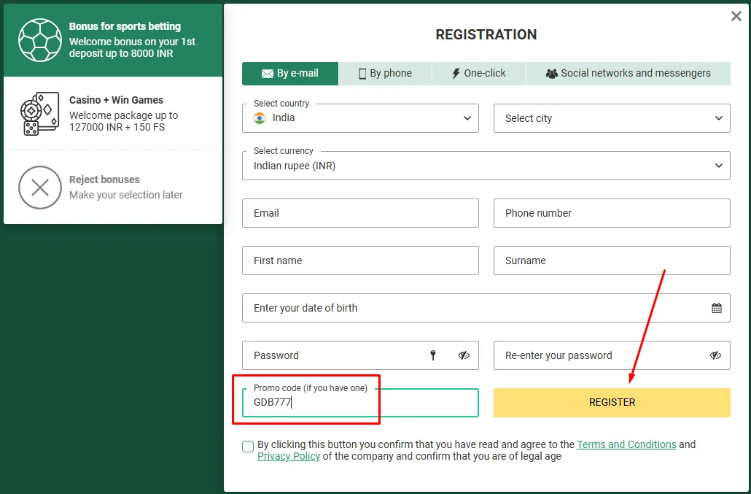Click the envelope icon on By e-mail tab
The height and width of the screenshot is (494, 751).
tap(268, 74)
